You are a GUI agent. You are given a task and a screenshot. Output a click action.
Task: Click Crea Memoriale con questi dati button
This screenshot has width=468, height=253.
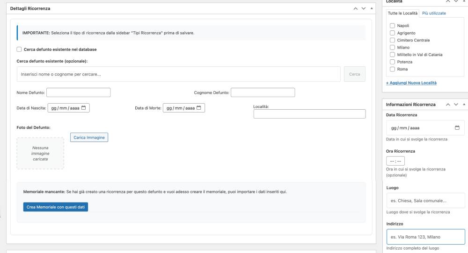point(56,207)
